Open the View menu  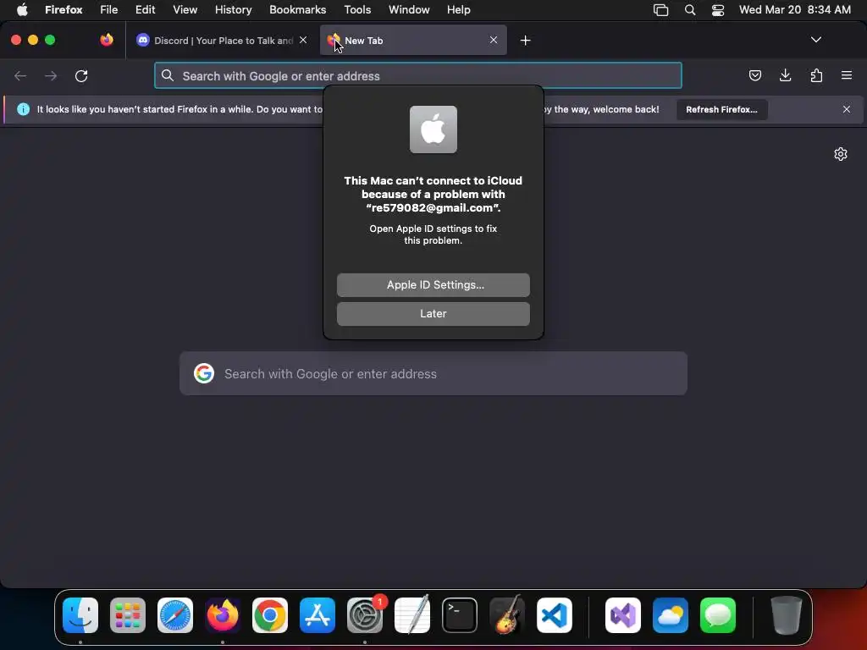tap(185, 9)
